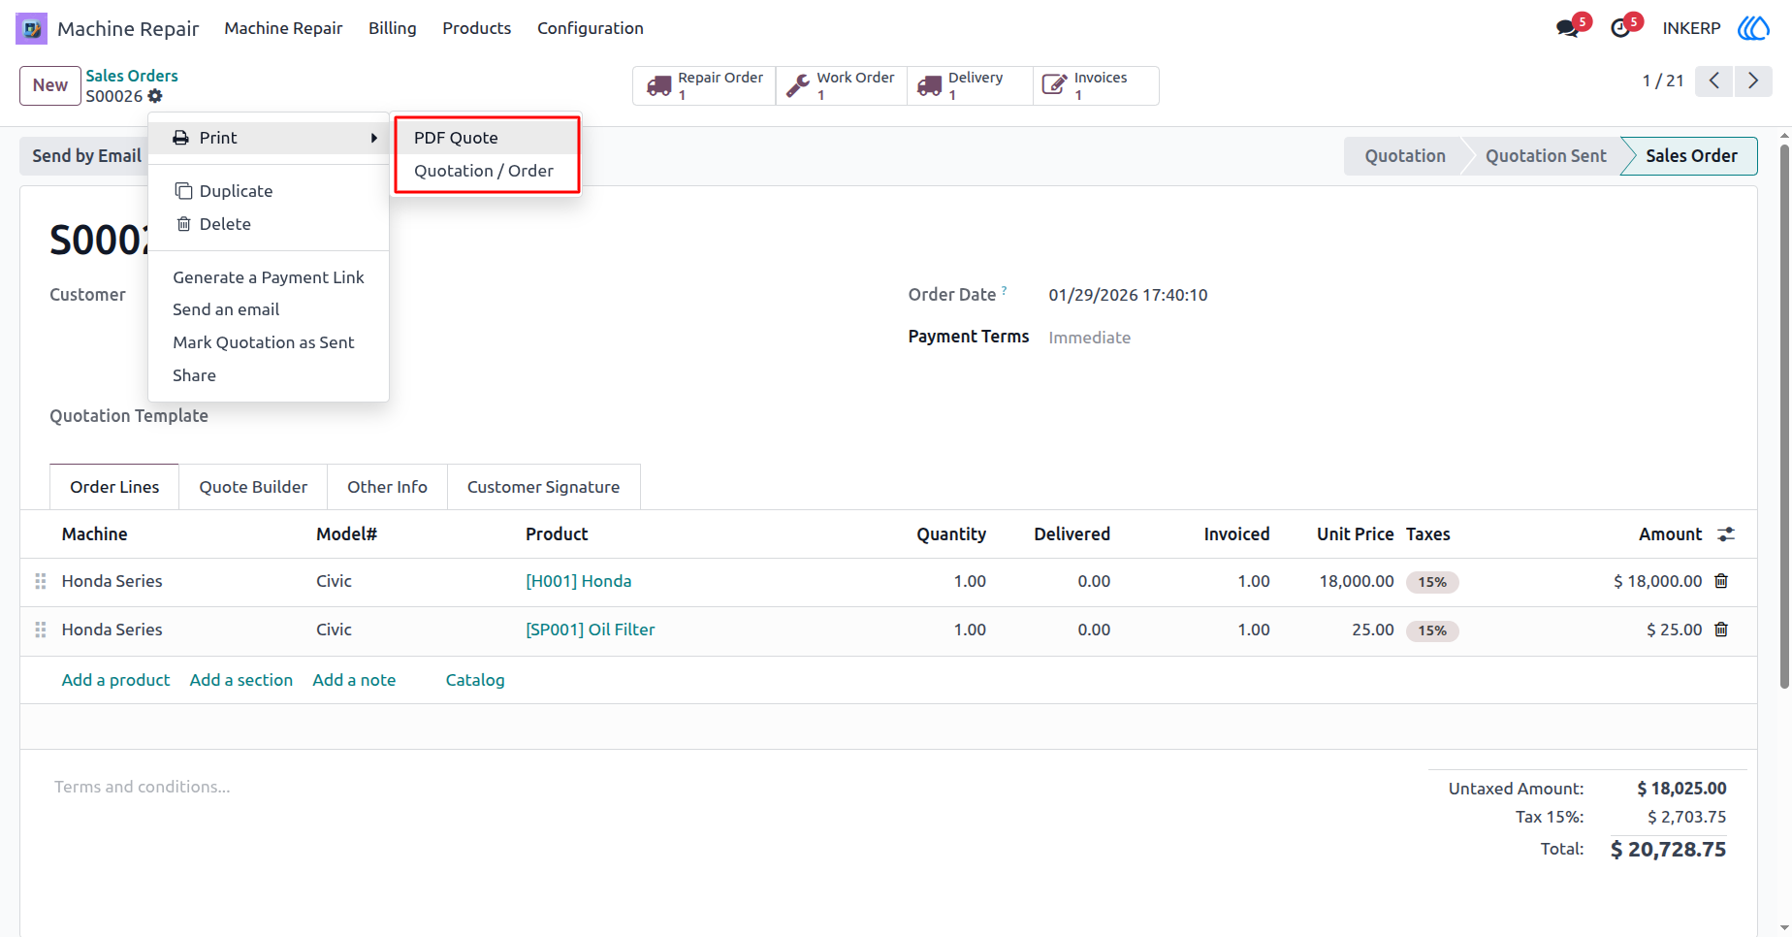Open the Machine Repair top menu
Viewport: 1792px width, 937px height.
tap(284, 28)
